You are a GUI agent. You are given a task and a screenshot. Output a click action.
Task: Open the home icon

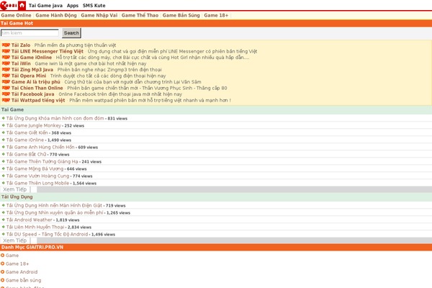click(22, 5)
